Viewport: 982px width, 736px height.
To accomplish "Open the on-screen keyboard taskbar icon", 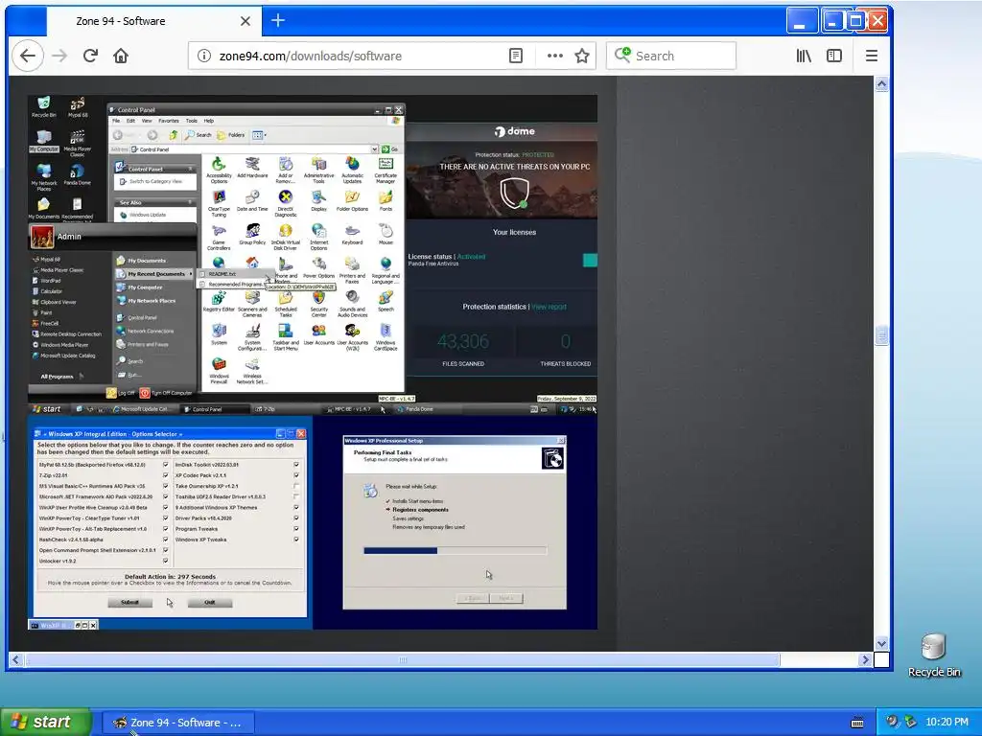I will point(857,723).
